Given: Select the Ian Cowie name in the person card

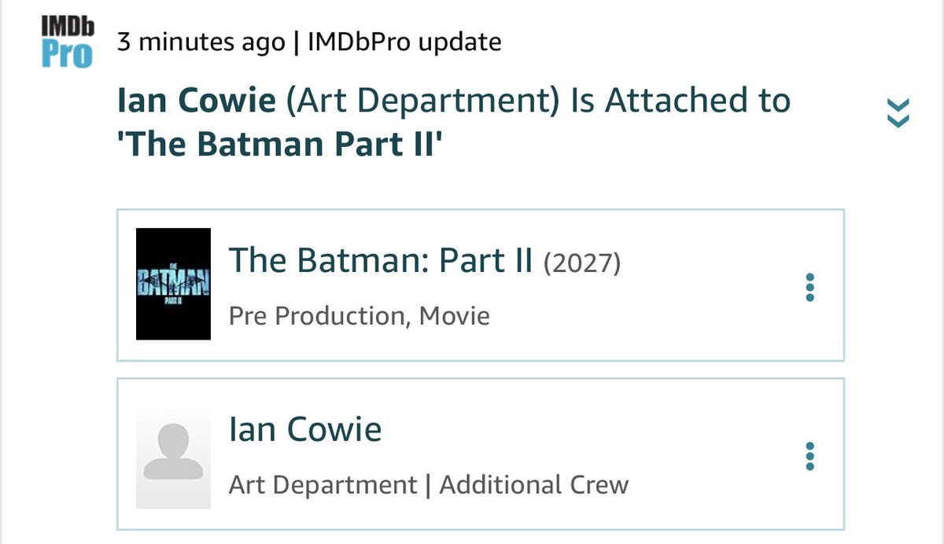Looking at the screenshot, I should [x=305, y=430].
